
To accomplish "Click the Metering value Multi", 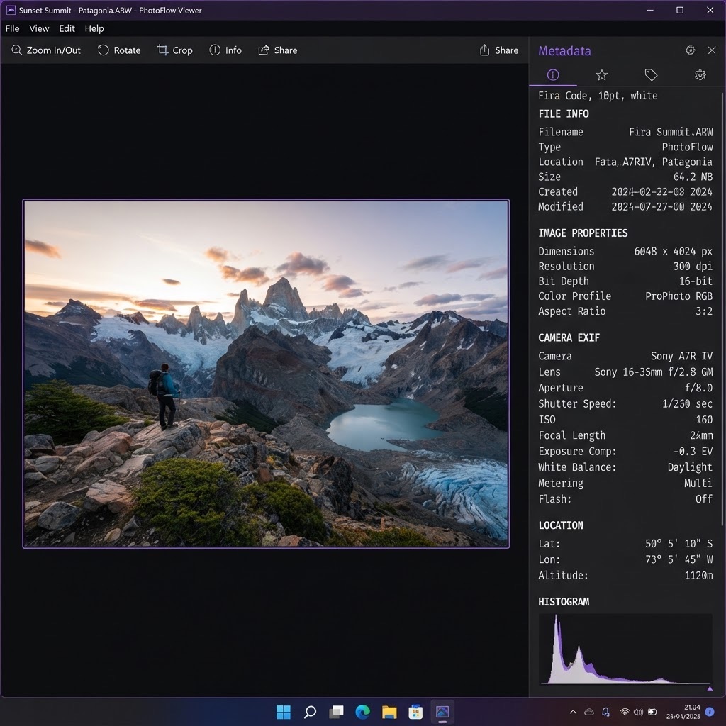I will pyautogui.click(x=698, y=483).
